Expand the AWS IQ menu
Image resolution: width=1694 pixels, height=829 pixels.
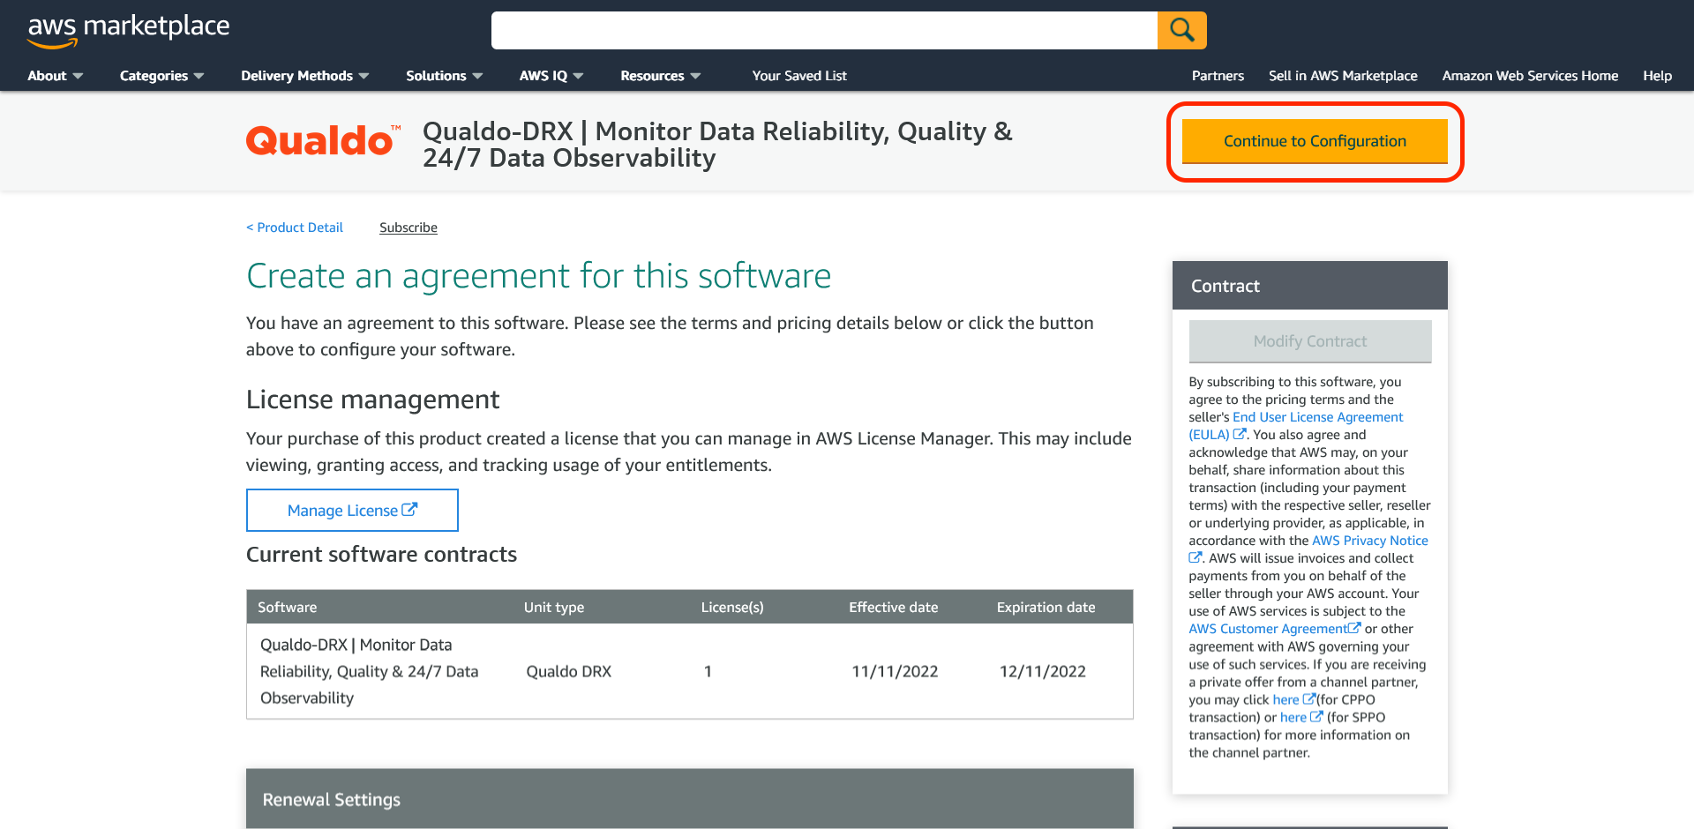[551, 76]
